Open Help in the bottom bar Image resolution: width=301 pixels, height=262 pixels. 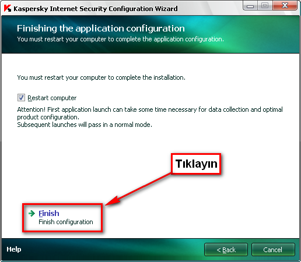pos(14,249)
